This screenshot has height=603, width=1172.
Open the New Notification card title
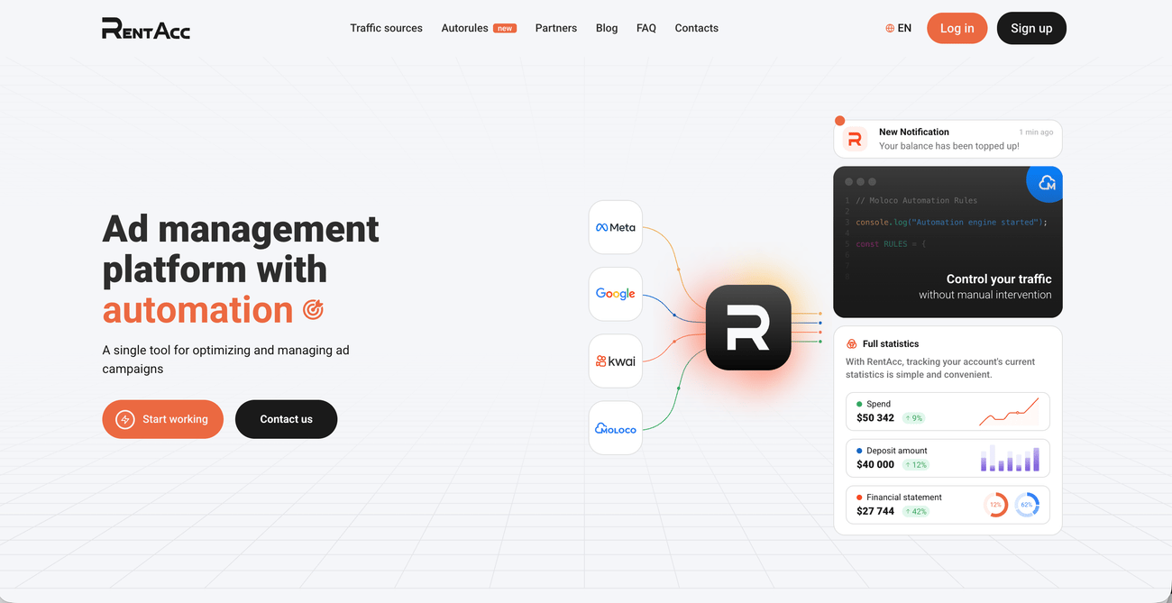(914, 132)
